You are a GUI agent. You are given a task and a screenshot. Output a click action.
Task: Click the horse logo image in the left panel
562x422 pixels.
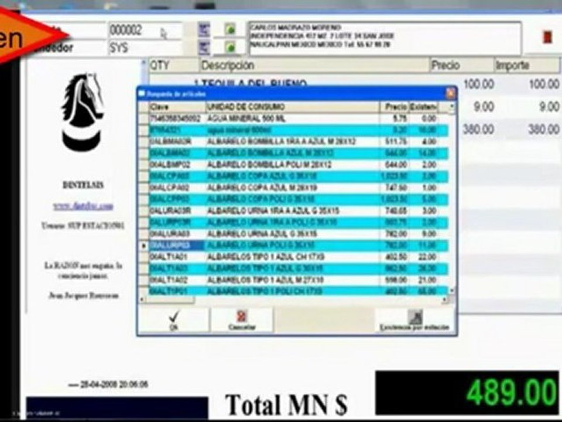83,112
